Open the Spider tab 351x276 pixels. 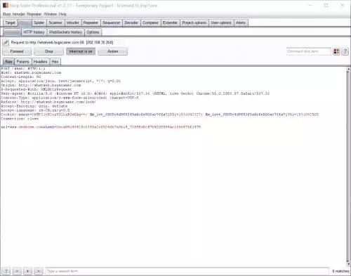click(x=39, y=22)
